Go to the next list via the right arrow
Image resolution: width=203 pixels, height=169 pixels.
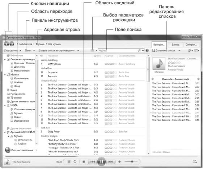click(x=198, y=79)
